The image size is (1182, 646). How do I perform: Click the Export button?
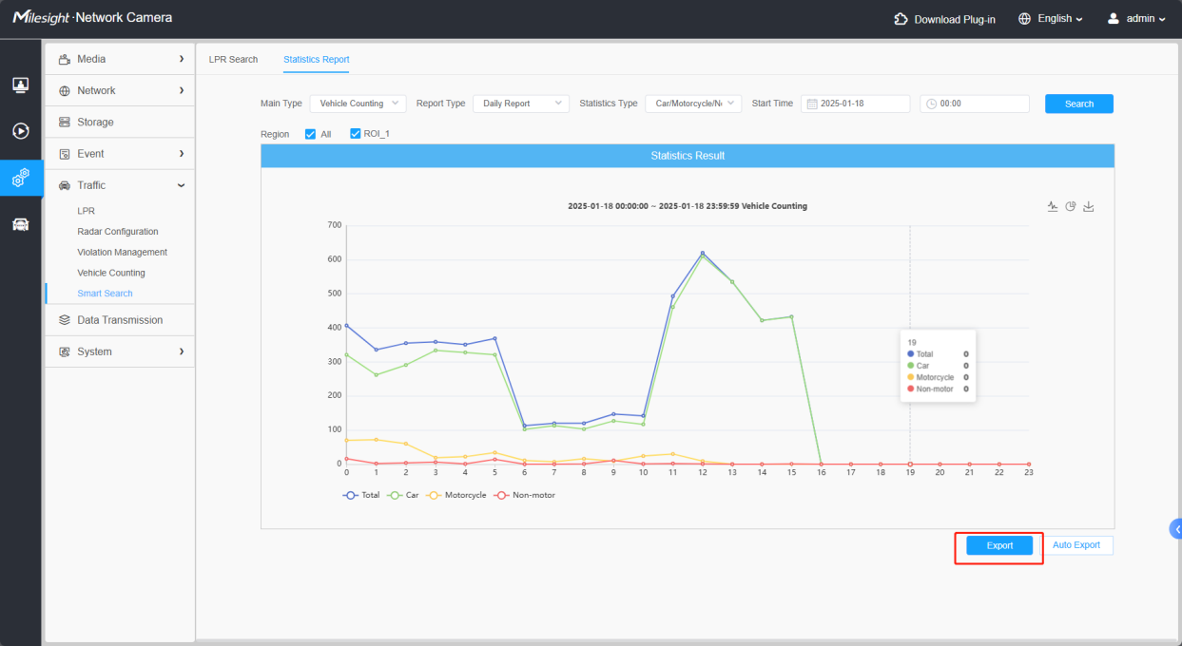tap(999, 545)
